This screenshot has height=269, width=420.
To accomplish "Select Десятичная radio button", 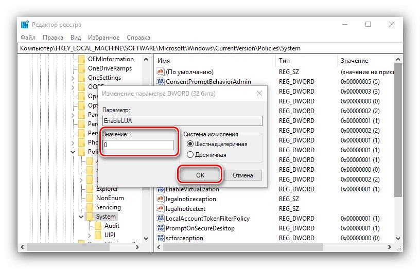I will click(x=190, y=155).
